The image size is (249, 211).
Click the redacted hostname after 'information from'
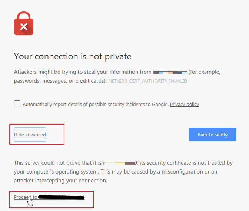(170, 72)
